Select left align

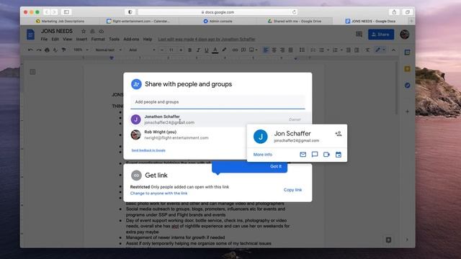coord(266,50)
